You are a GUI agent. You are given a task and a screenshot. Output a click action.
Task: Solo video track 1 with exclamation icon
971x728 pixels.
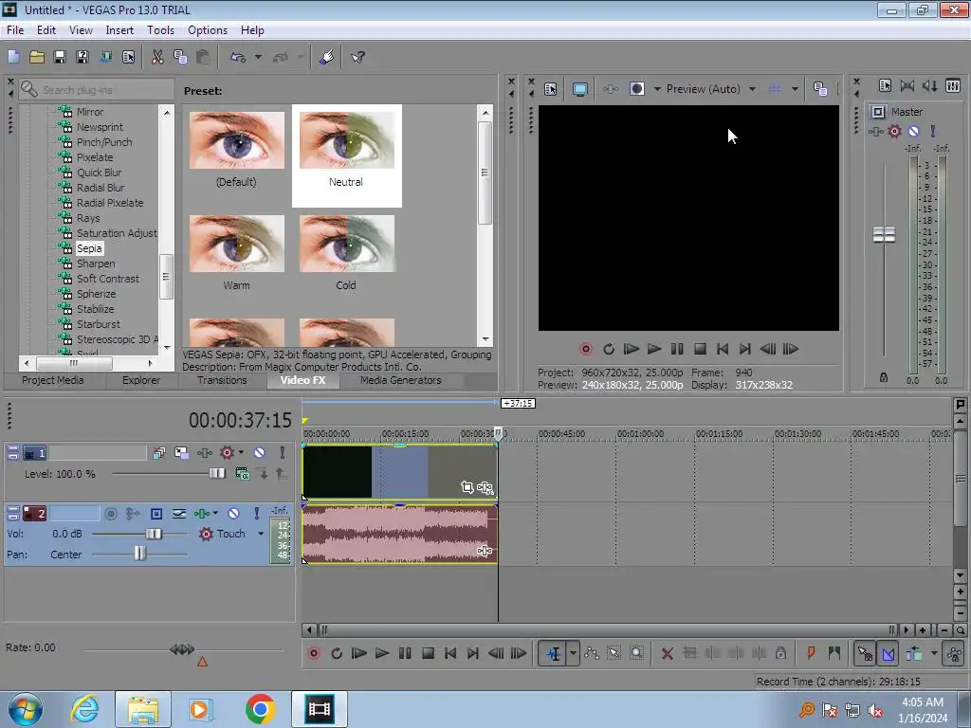coord(282,453)
